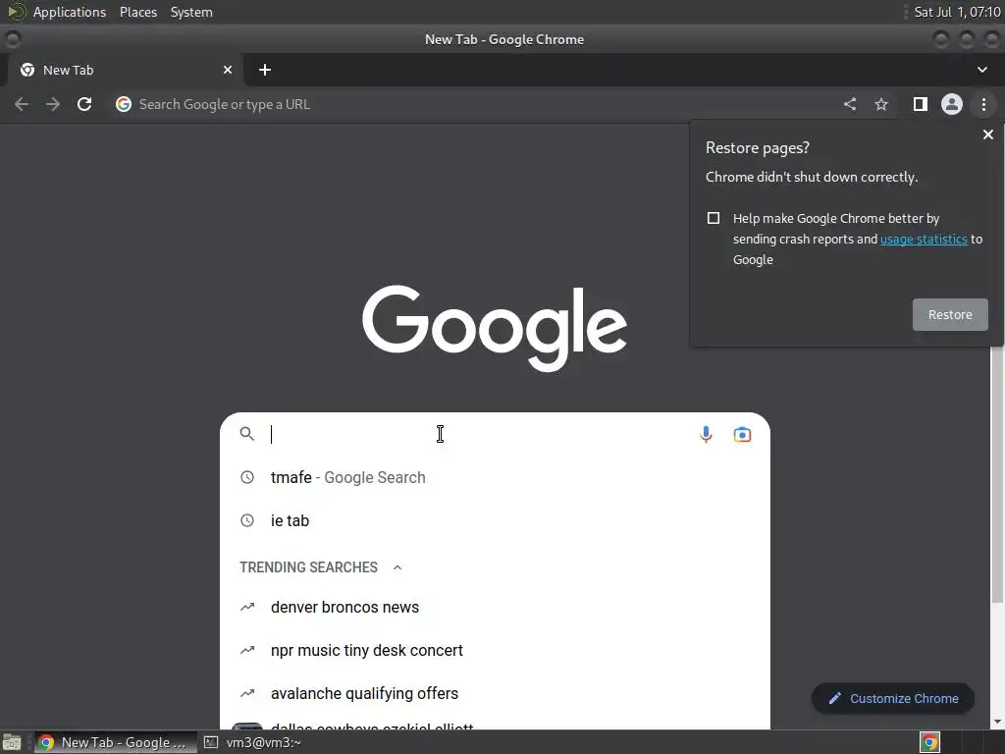Click the Google logo in address bar

click(124, 104)
